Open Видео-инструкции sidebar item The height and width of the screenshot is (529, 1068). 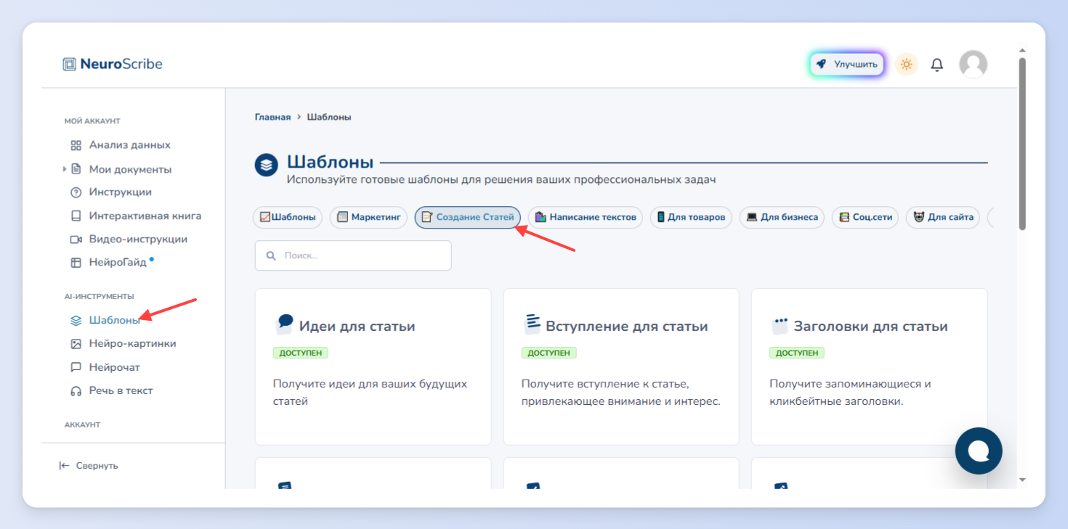[x=138, y=239]
